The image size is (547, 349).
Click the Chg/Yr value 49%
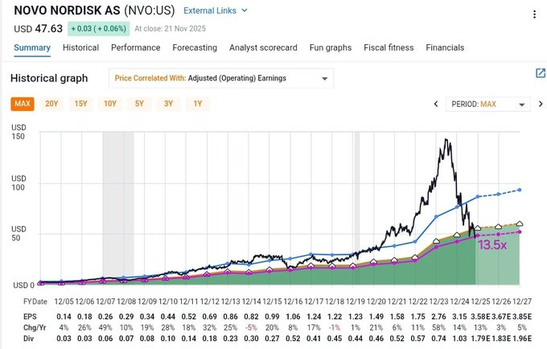(105, 328)
